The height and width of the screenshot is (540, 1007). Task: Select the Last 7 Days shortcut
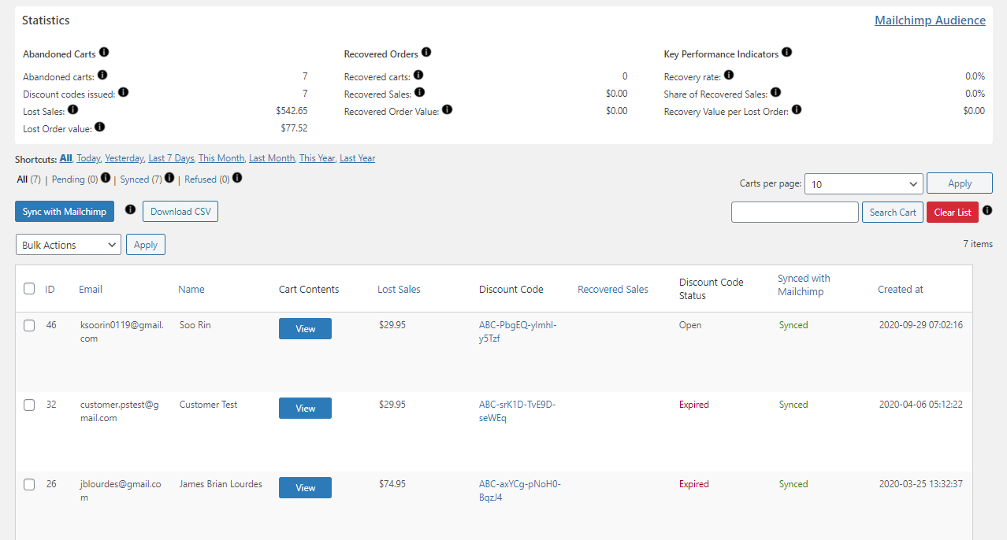171,158
